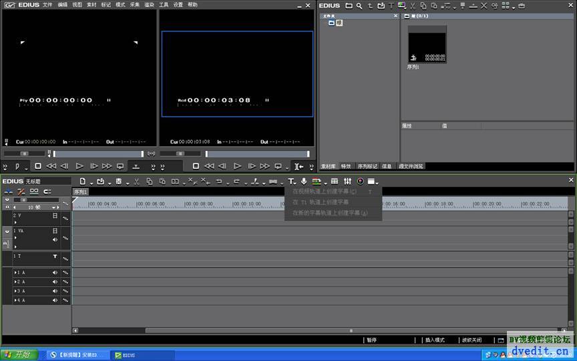Screen dimensions: 577x361
Task: Click the save project floppy icon
Action: coord(118,182)
